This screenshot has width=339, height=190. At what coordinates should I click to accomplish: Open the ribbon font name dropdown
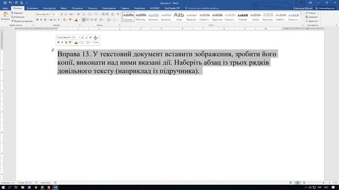(51, 14)
